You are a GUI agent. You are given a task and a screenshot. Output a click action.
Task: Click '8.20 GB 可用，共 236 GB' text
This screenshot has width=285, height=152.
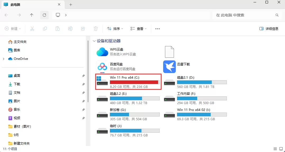click(x=129, y=87)
